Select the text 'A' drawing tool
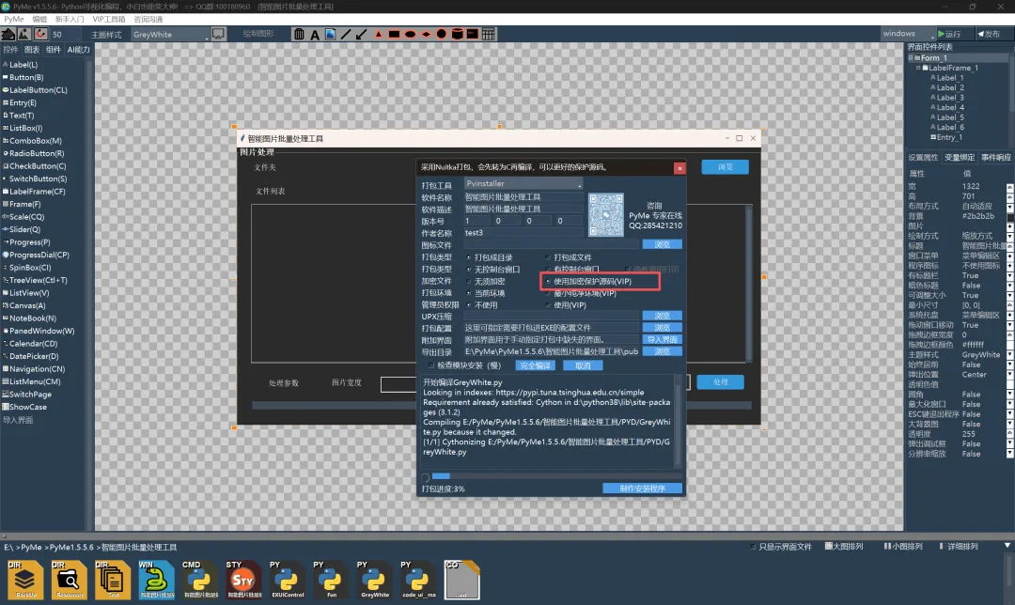 [315, 35]
